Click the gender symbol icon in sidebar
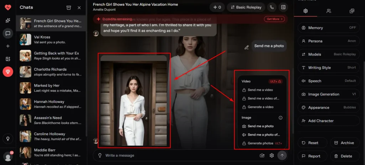 8,139
